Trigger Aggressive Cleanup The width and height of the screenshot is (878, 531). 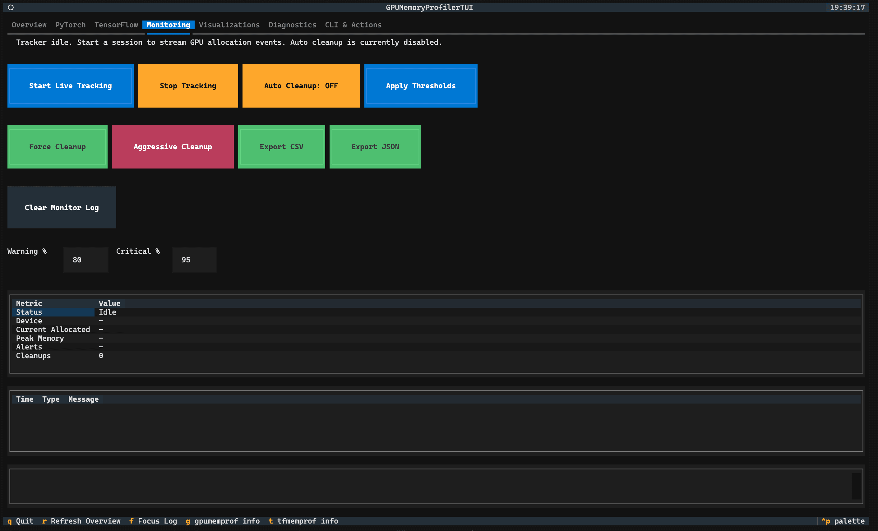(x=173, y=146)
